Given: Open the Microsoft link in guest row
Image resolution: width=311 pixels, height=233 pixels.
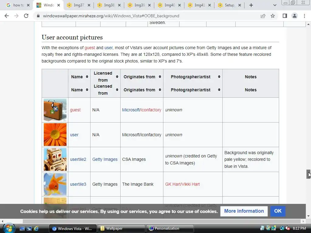Looking at the screenshot, I should (x=131, y=110).
